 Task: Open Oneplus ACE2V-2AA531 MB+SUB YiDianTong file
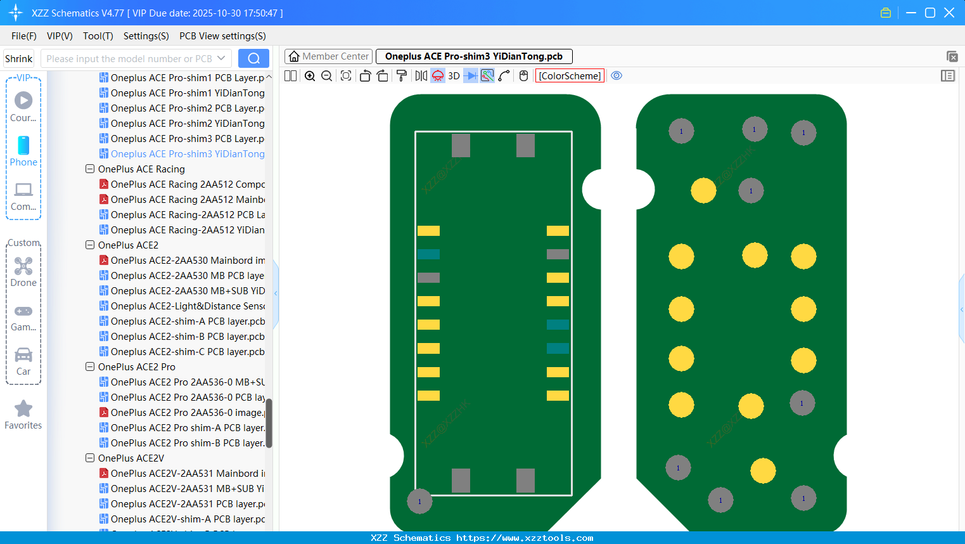182,489
